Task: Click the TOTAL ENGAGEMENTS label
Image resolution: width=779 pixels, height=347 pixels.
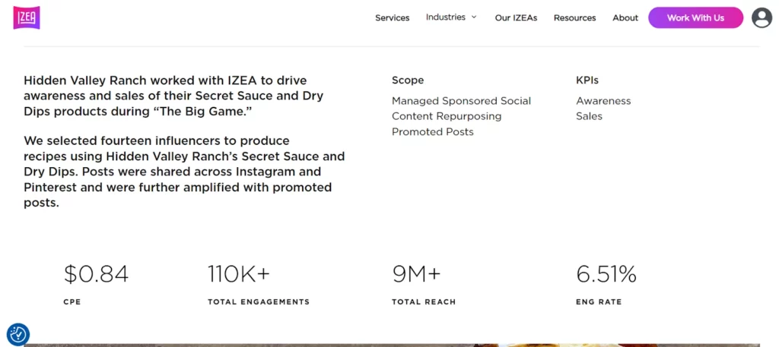Action: pos(259,302)
